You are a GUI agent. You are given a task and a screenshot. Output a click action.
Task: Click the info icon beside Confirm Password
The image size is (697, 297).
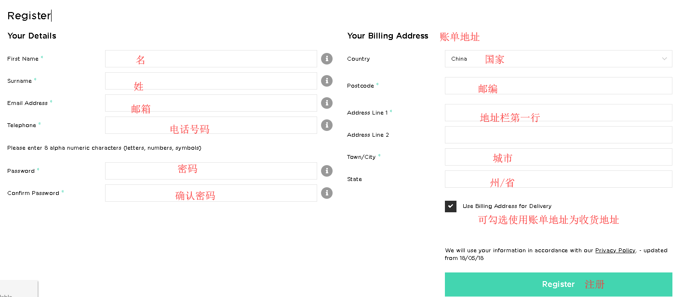[327, 193]
